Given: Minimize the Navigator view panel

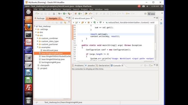Looking at the screenshot, I should pyautogui.click(x=67, y=18).
